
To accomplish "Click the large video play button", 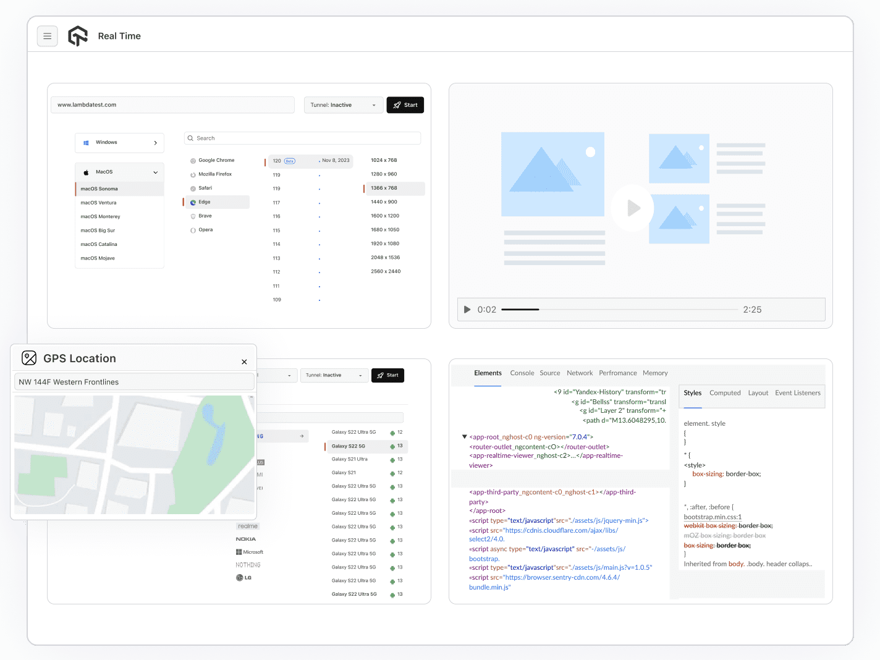I will pyautogui.click(x=633, y=208).
